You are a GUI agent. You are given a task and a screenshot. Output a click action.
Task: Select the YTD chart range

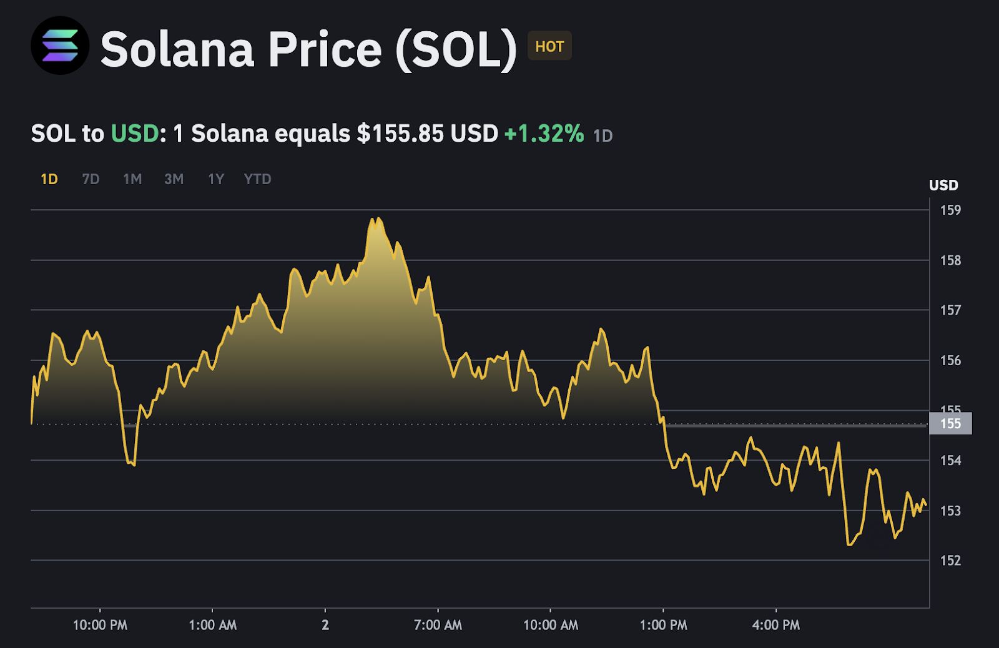257,180
